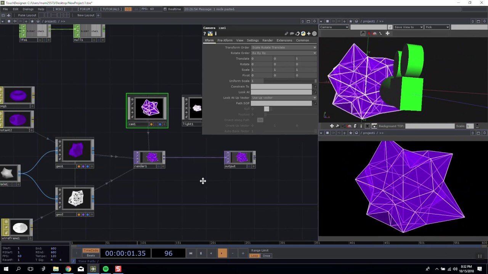Viewport: 488px width, 274px height.
Task: Open Spotify from the taskbar
Action: pyautogui.click(x=106, y=269)
